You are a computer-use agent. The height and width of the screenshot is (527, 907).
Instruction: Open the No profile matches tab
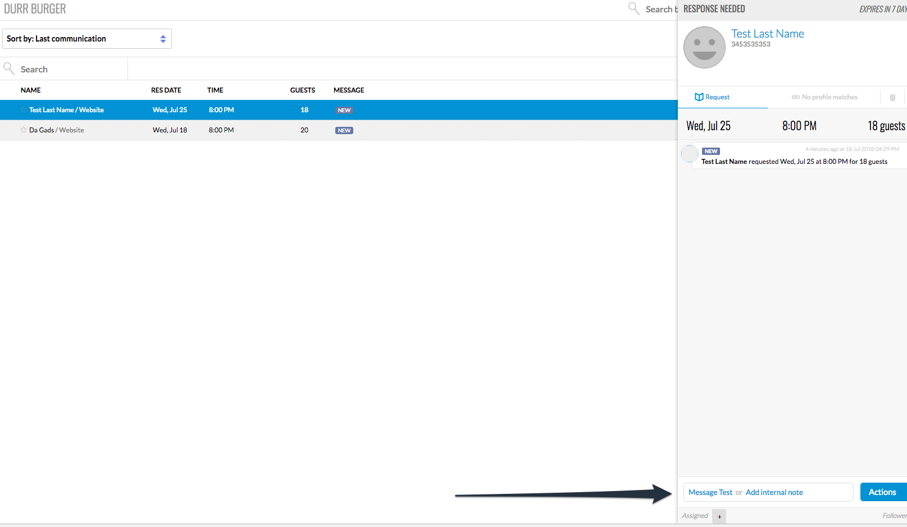(x=824, y=97)
